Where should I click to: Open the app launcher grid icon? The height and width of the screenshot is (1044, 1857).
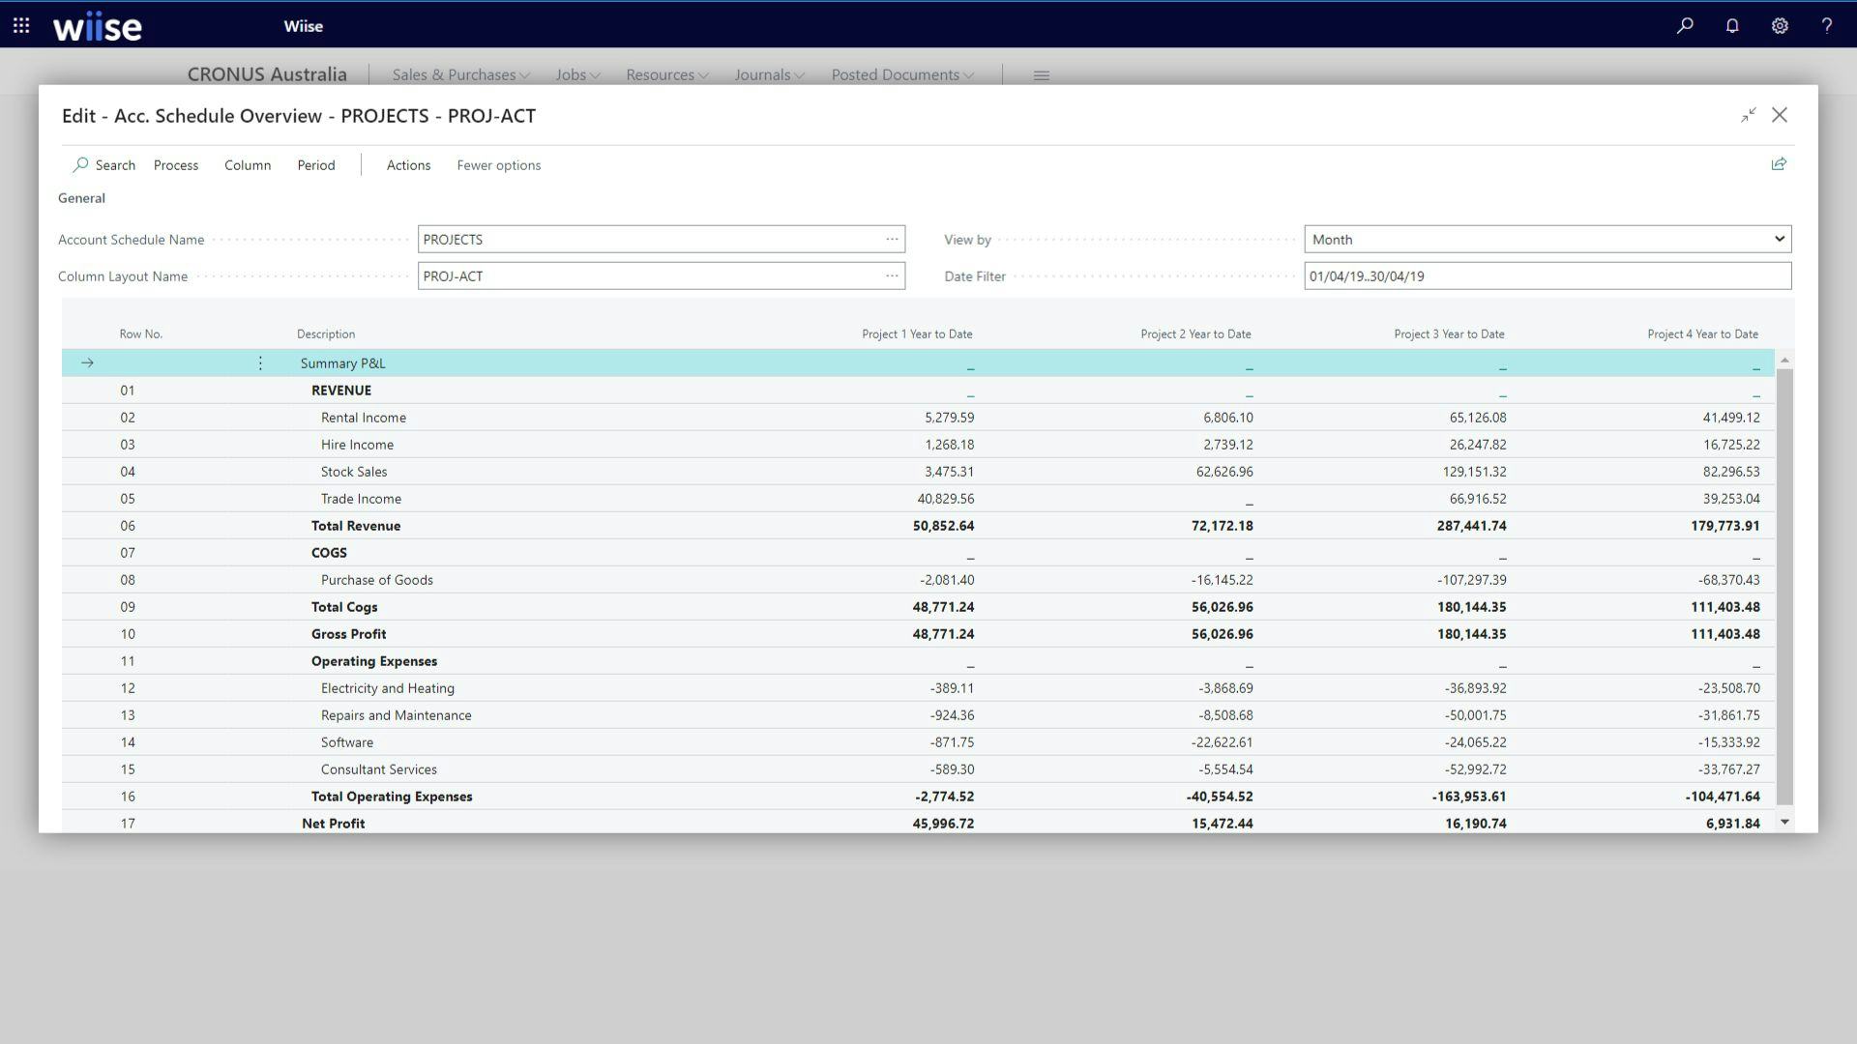click(x=20, y=25)
